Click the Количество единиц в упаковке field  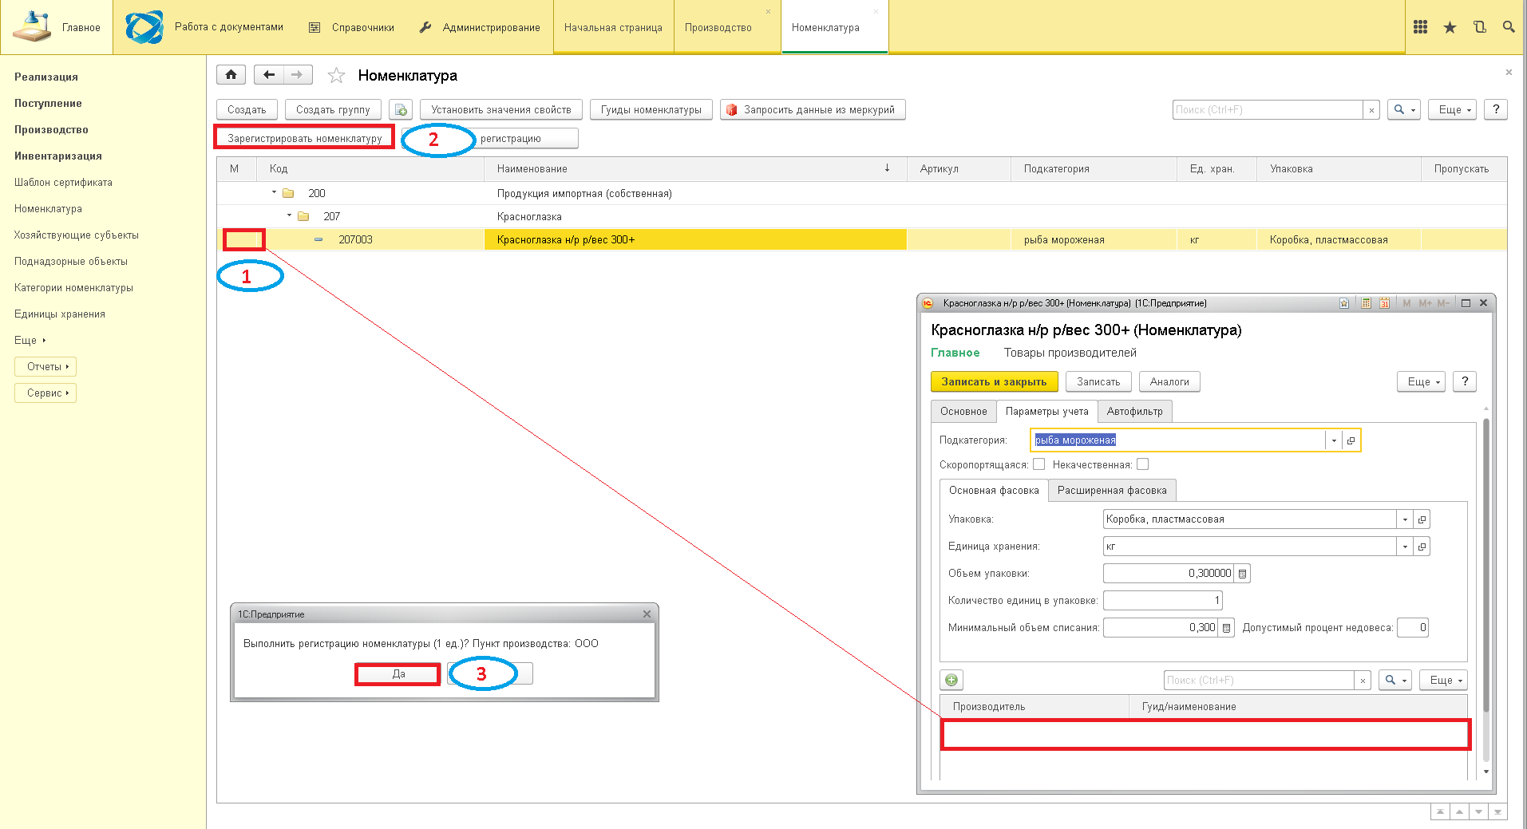coord(1162,601)
